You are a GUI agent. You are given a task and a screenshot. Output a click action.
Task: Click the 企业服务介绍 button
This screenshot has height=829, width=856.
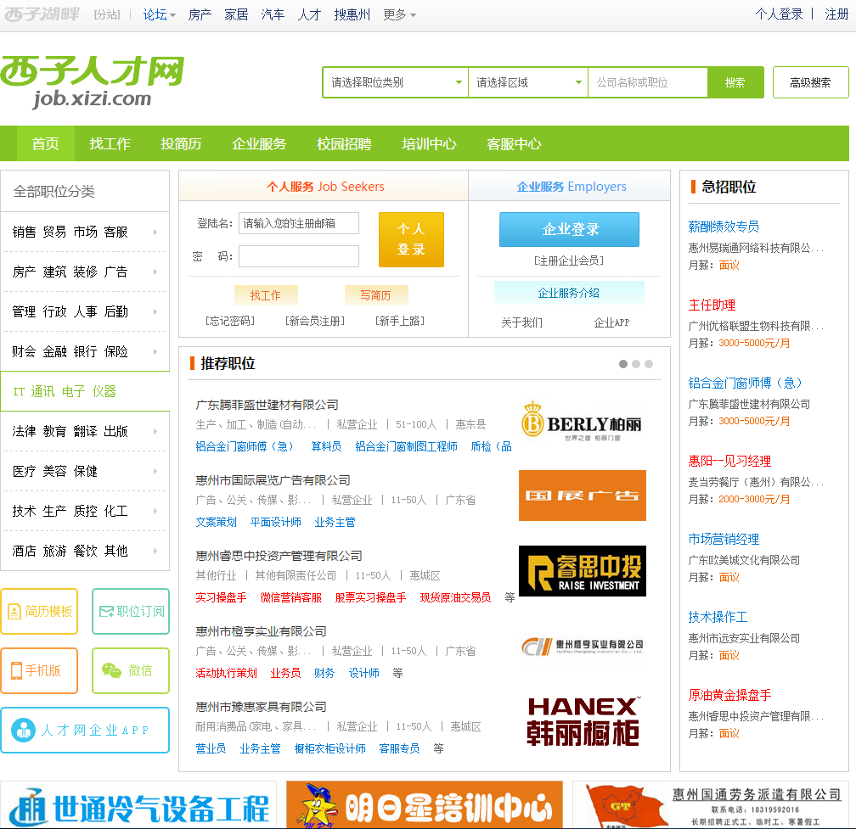point(569,293)
